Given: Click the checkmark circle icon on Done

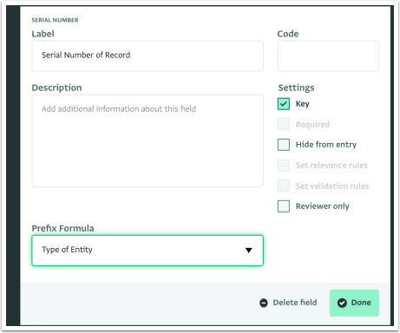Looking at the screenshot, I should 342,303.
